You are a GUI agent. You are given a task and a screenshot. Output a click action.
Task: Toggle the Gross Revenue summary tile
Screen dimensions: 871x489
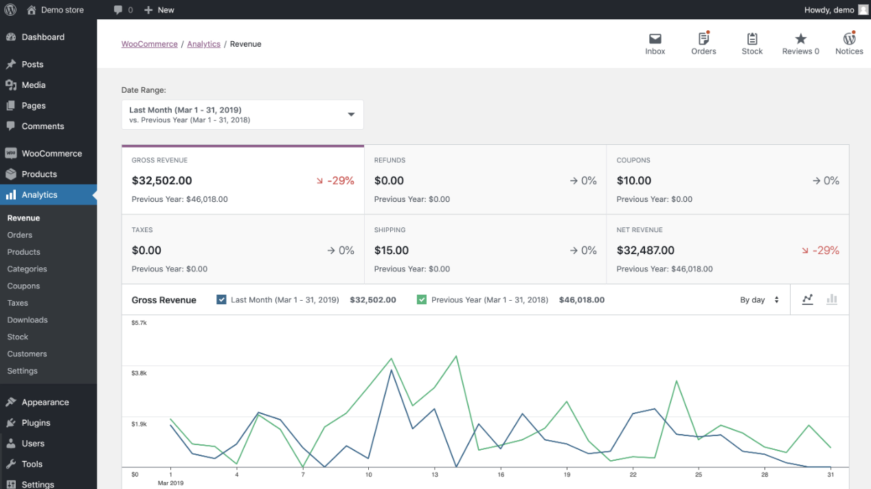[x=242, y=179]
